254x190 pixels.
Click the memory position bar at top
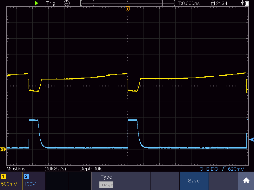click(x=128, y=3)
